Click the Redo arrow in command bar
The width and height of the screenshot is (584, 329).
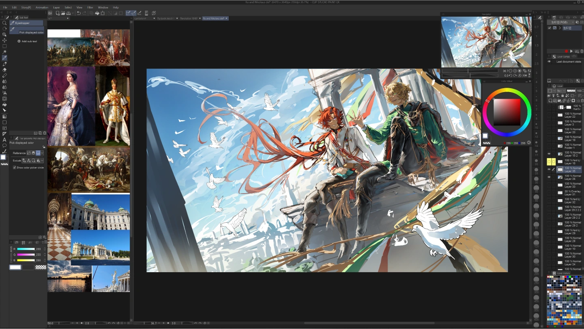[84, 13]
